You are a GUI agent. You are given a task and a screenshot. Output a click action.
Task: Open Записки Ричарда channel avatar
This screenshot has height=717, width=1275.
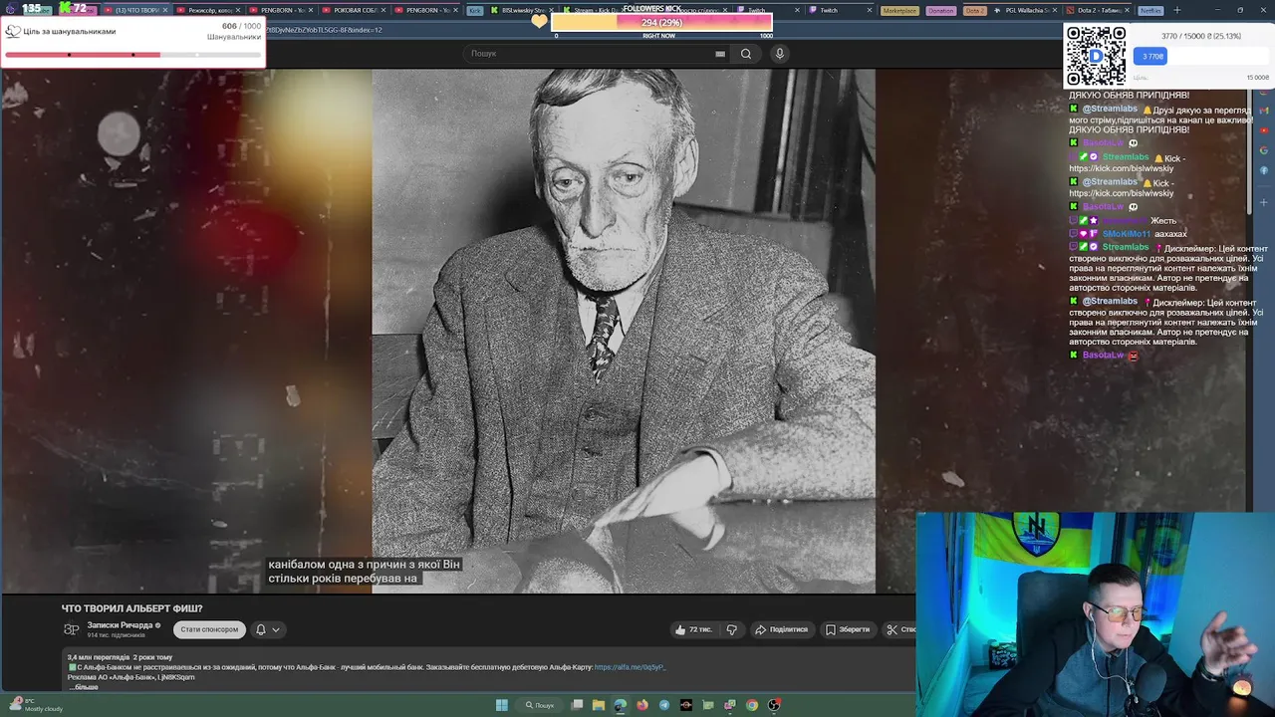(x=72, y=629)
